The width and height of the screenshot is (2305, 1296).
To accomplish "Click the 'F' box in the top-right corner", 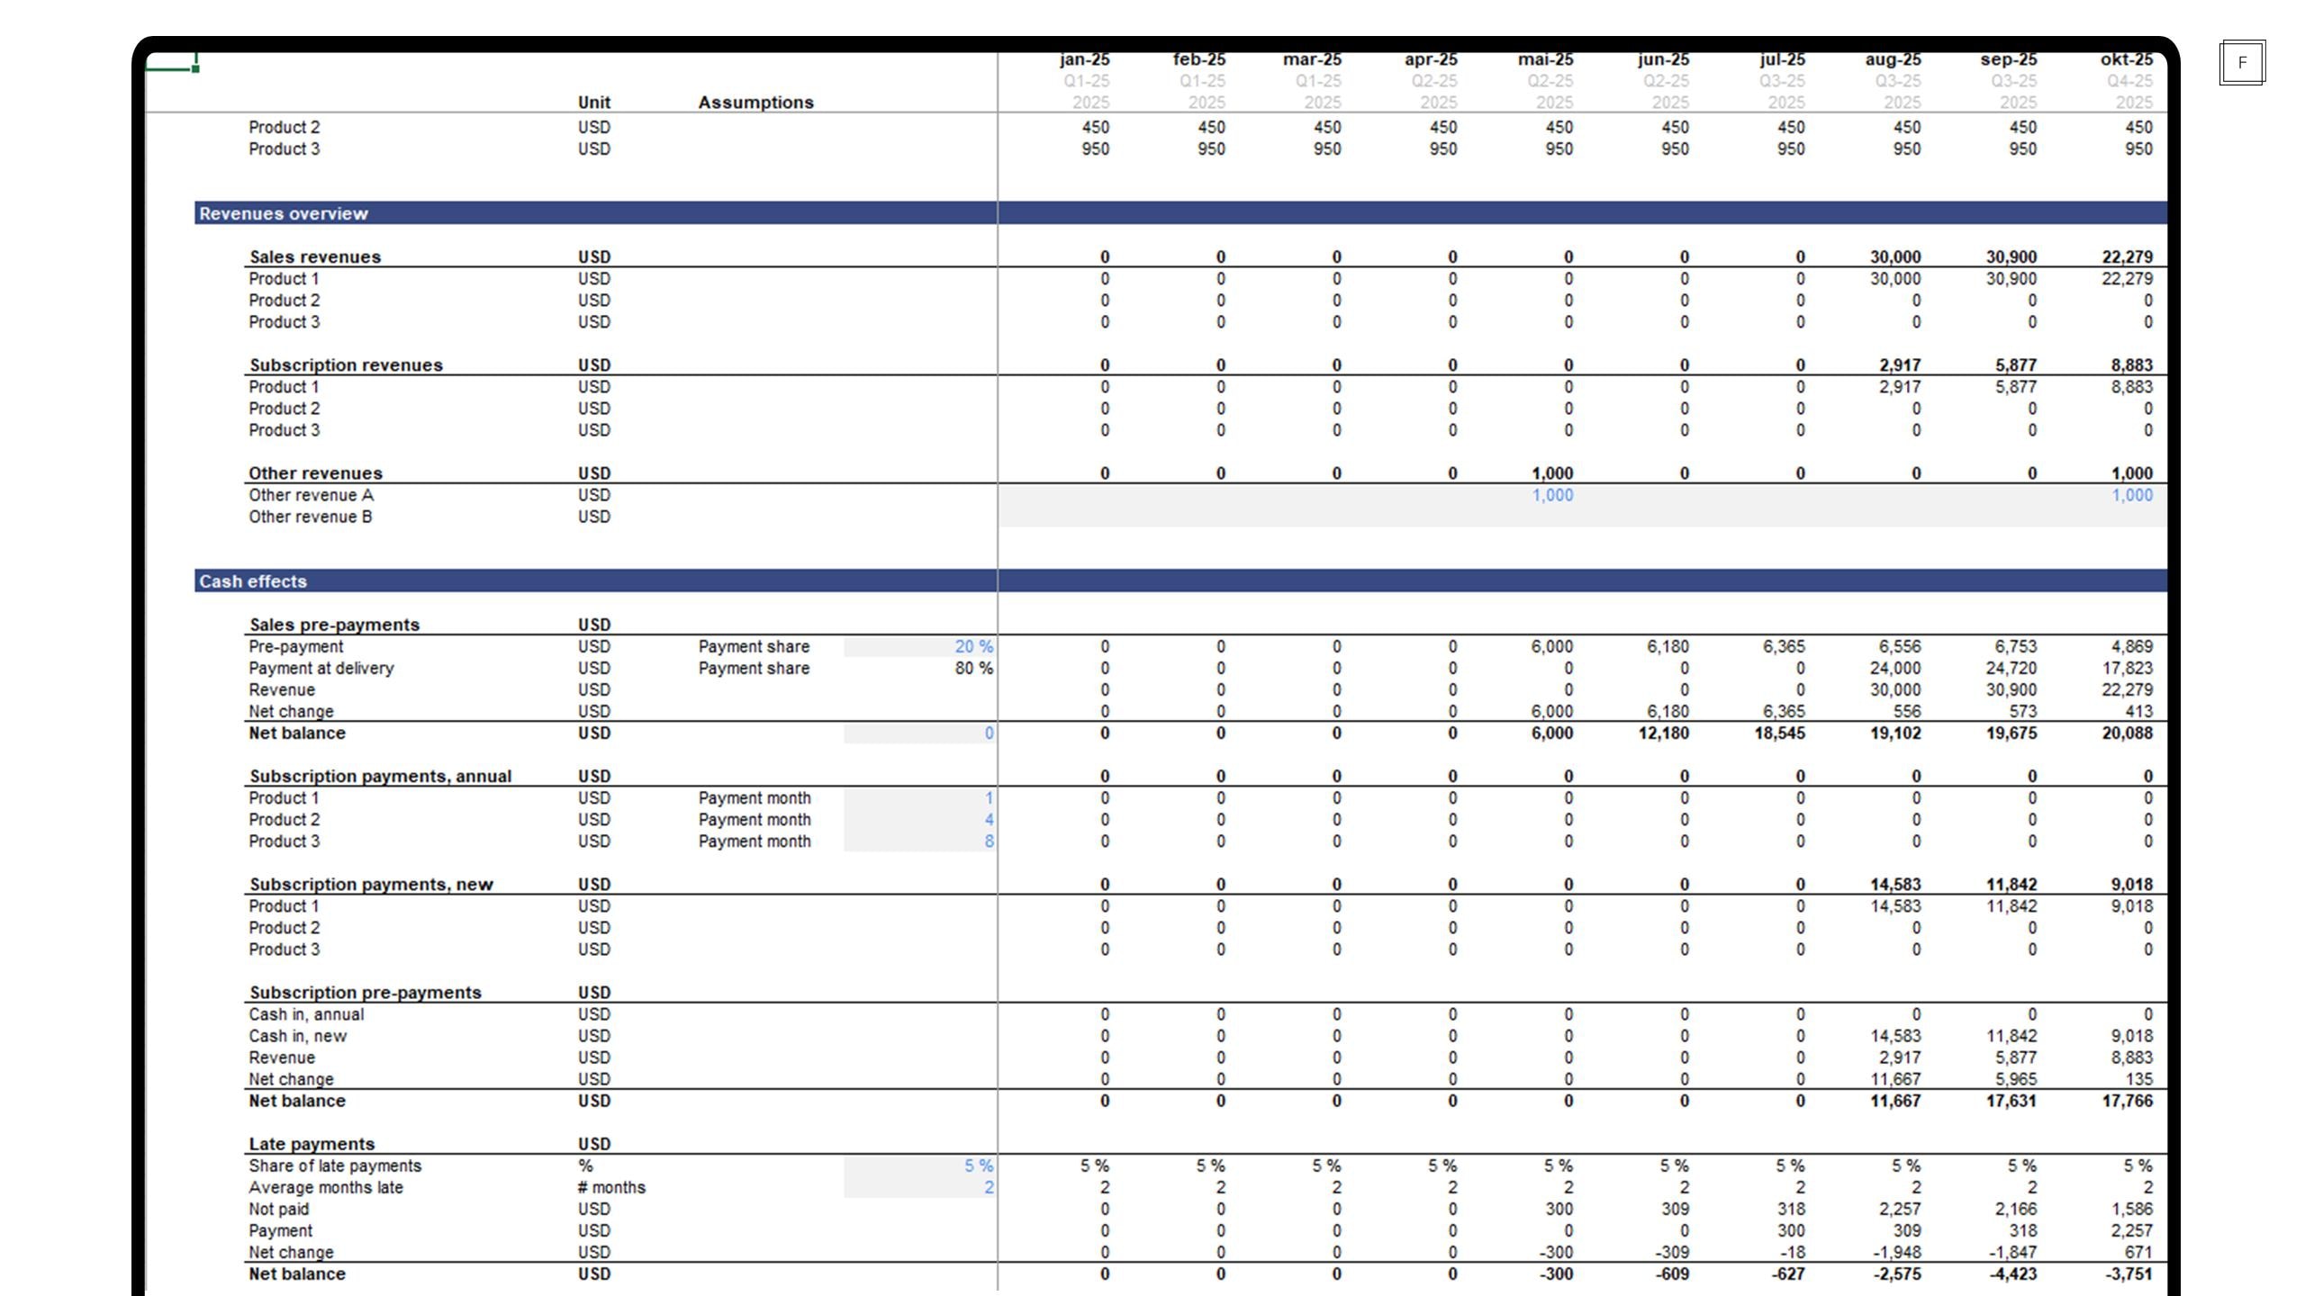I will click(2242, 62).
